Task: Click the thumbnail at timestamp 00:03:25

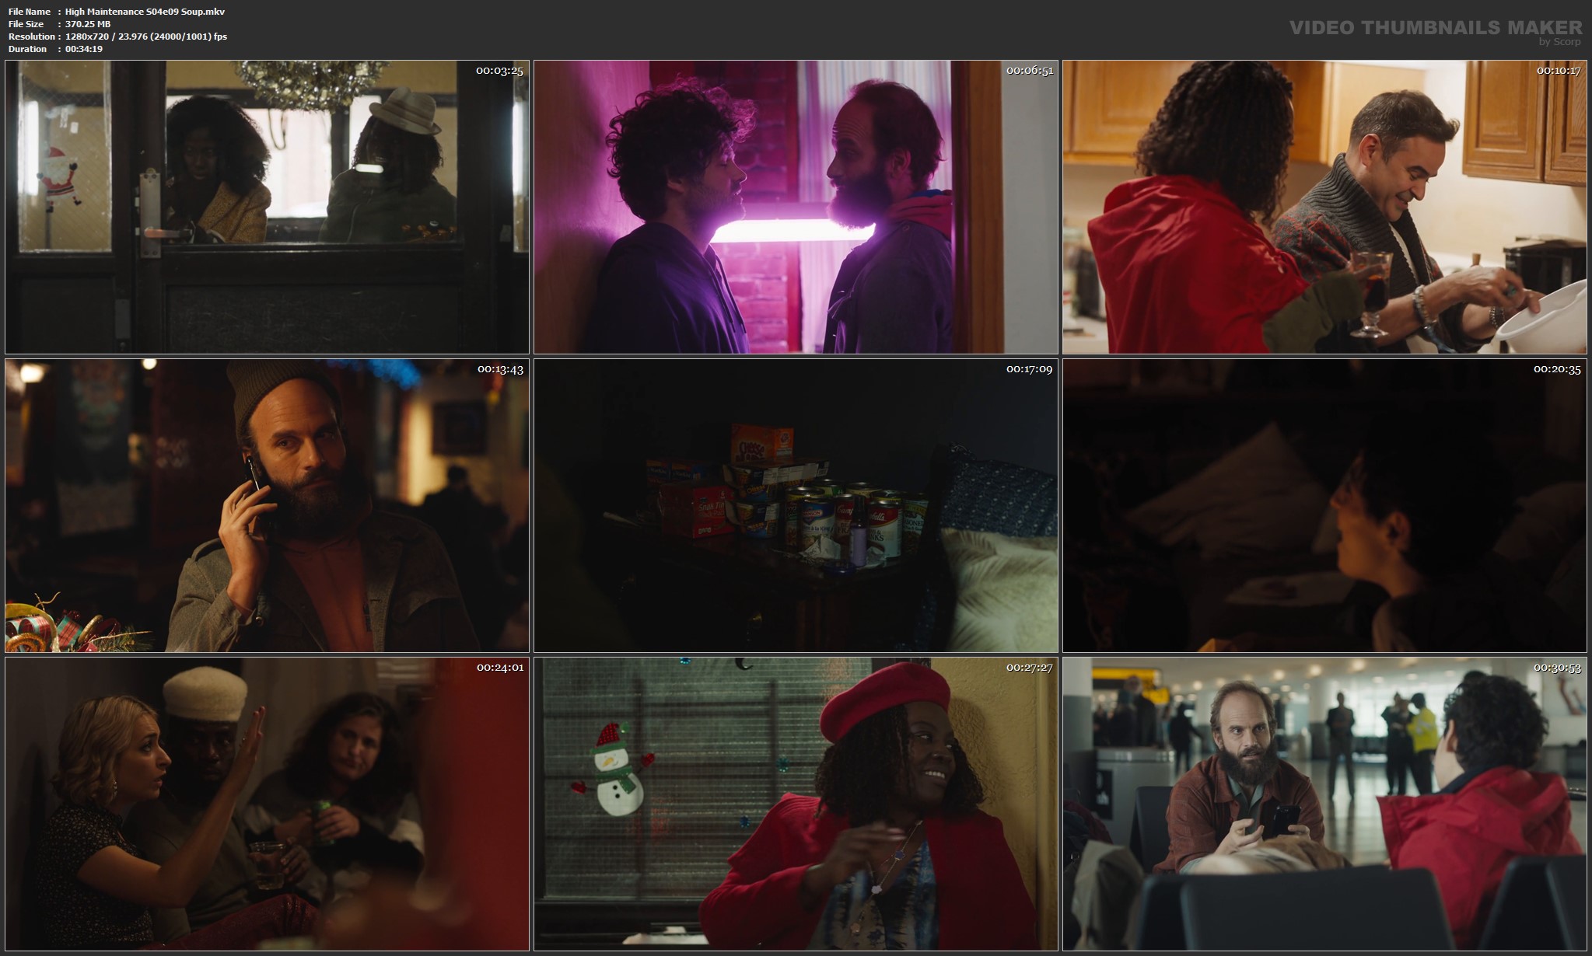Action: (x=267, y=208)
